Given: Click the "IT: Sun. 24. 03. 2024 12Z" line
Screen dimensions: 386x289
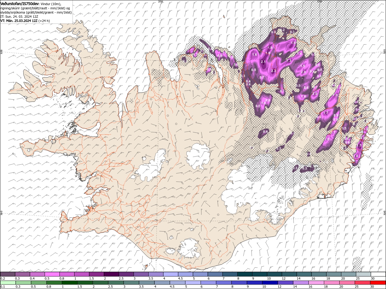Looking at the screenshot, I should [19, 17].
